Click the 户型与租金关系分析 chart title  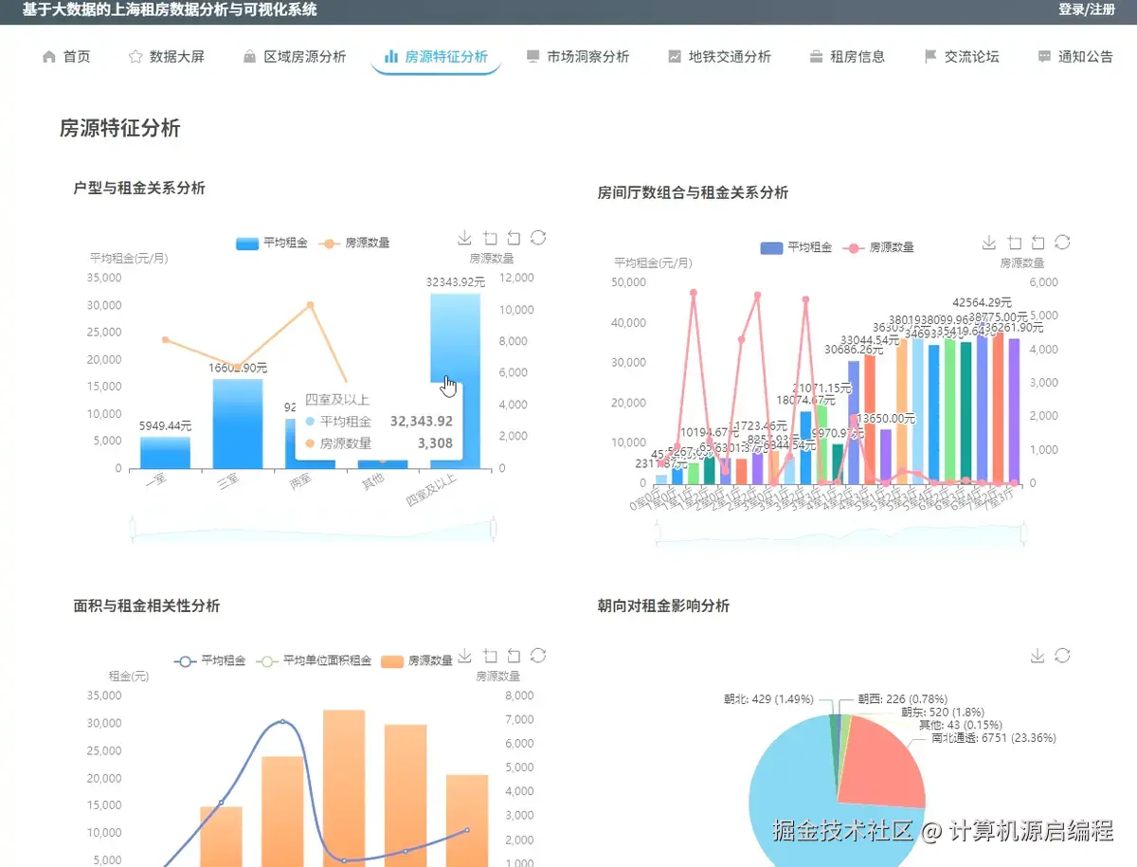point(139,188)
